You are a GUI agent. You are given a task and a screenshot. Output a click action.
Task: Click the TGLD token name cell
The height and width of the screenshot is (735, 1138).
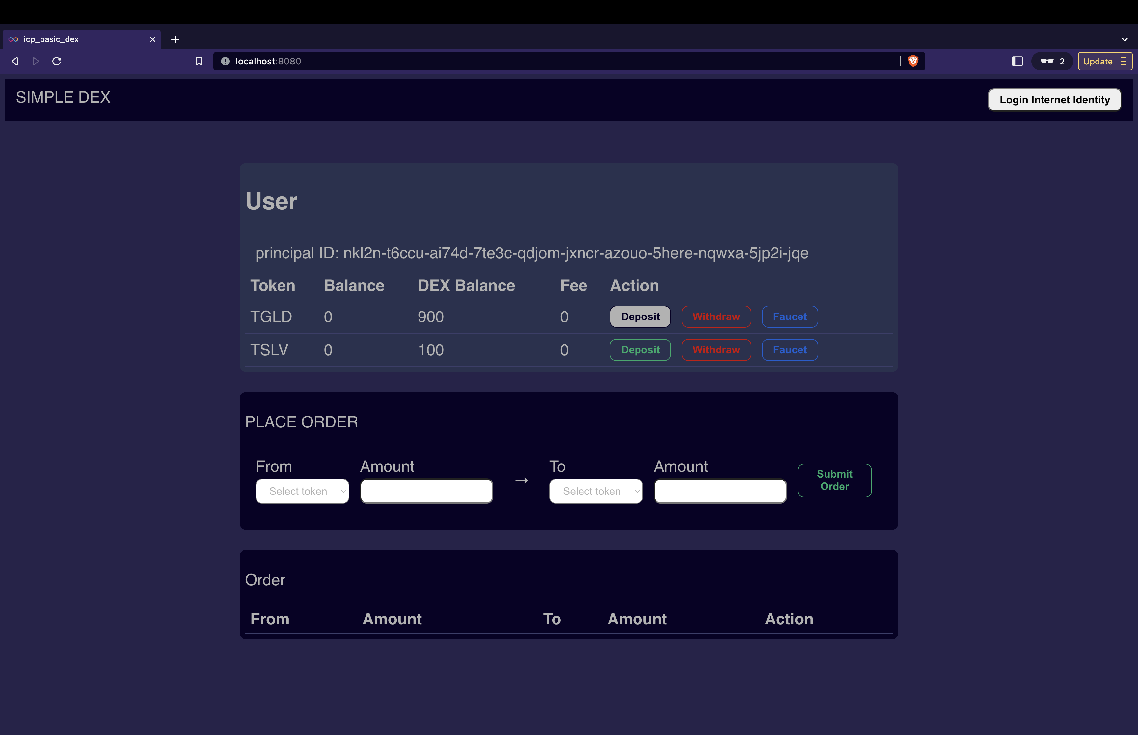(271, 317)
